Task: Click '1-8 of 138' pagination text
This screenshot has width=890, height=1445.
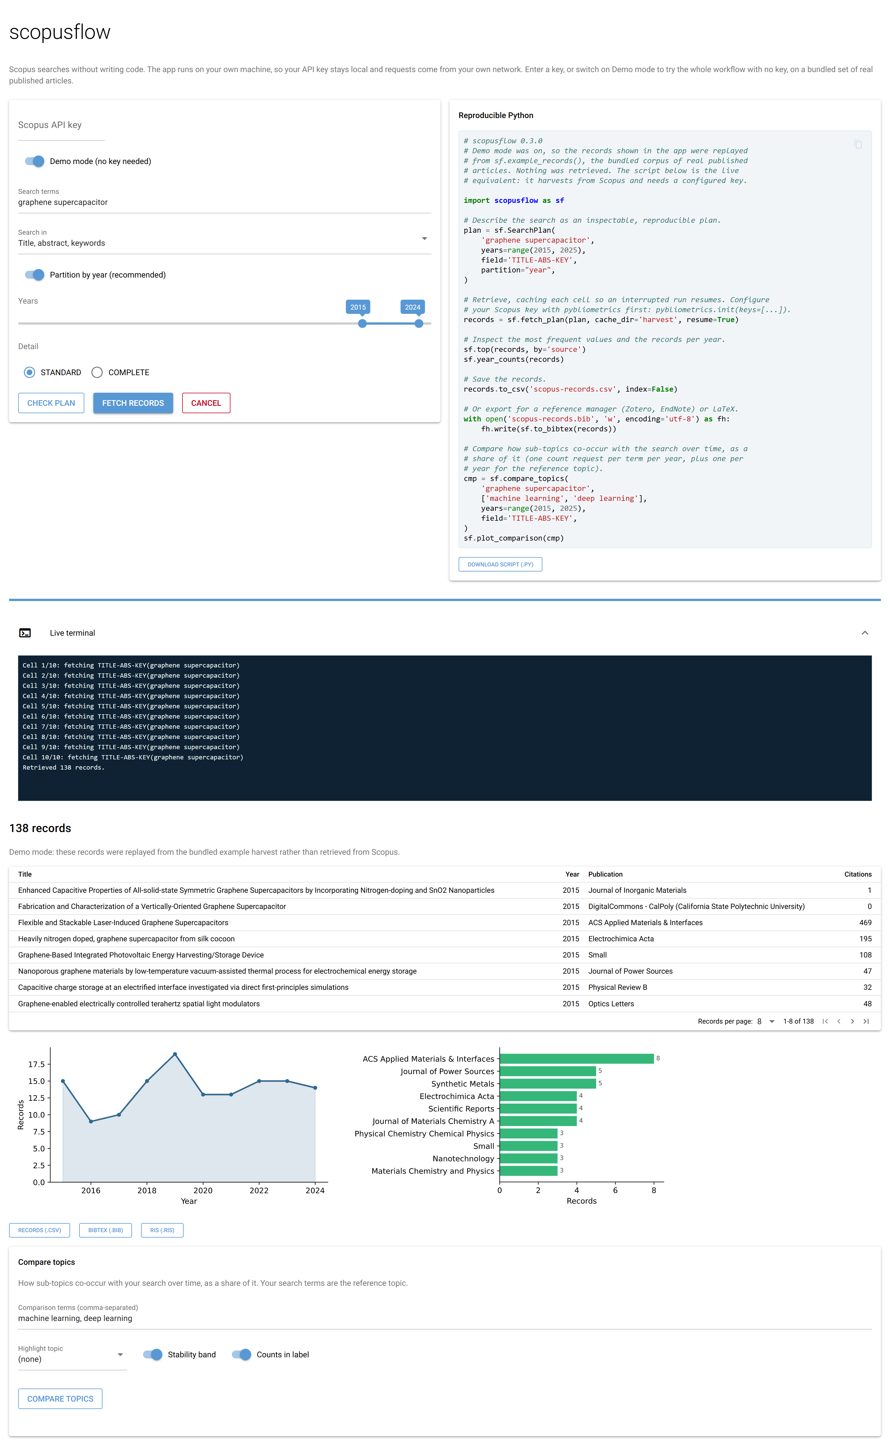Action: pos(798,1021)
